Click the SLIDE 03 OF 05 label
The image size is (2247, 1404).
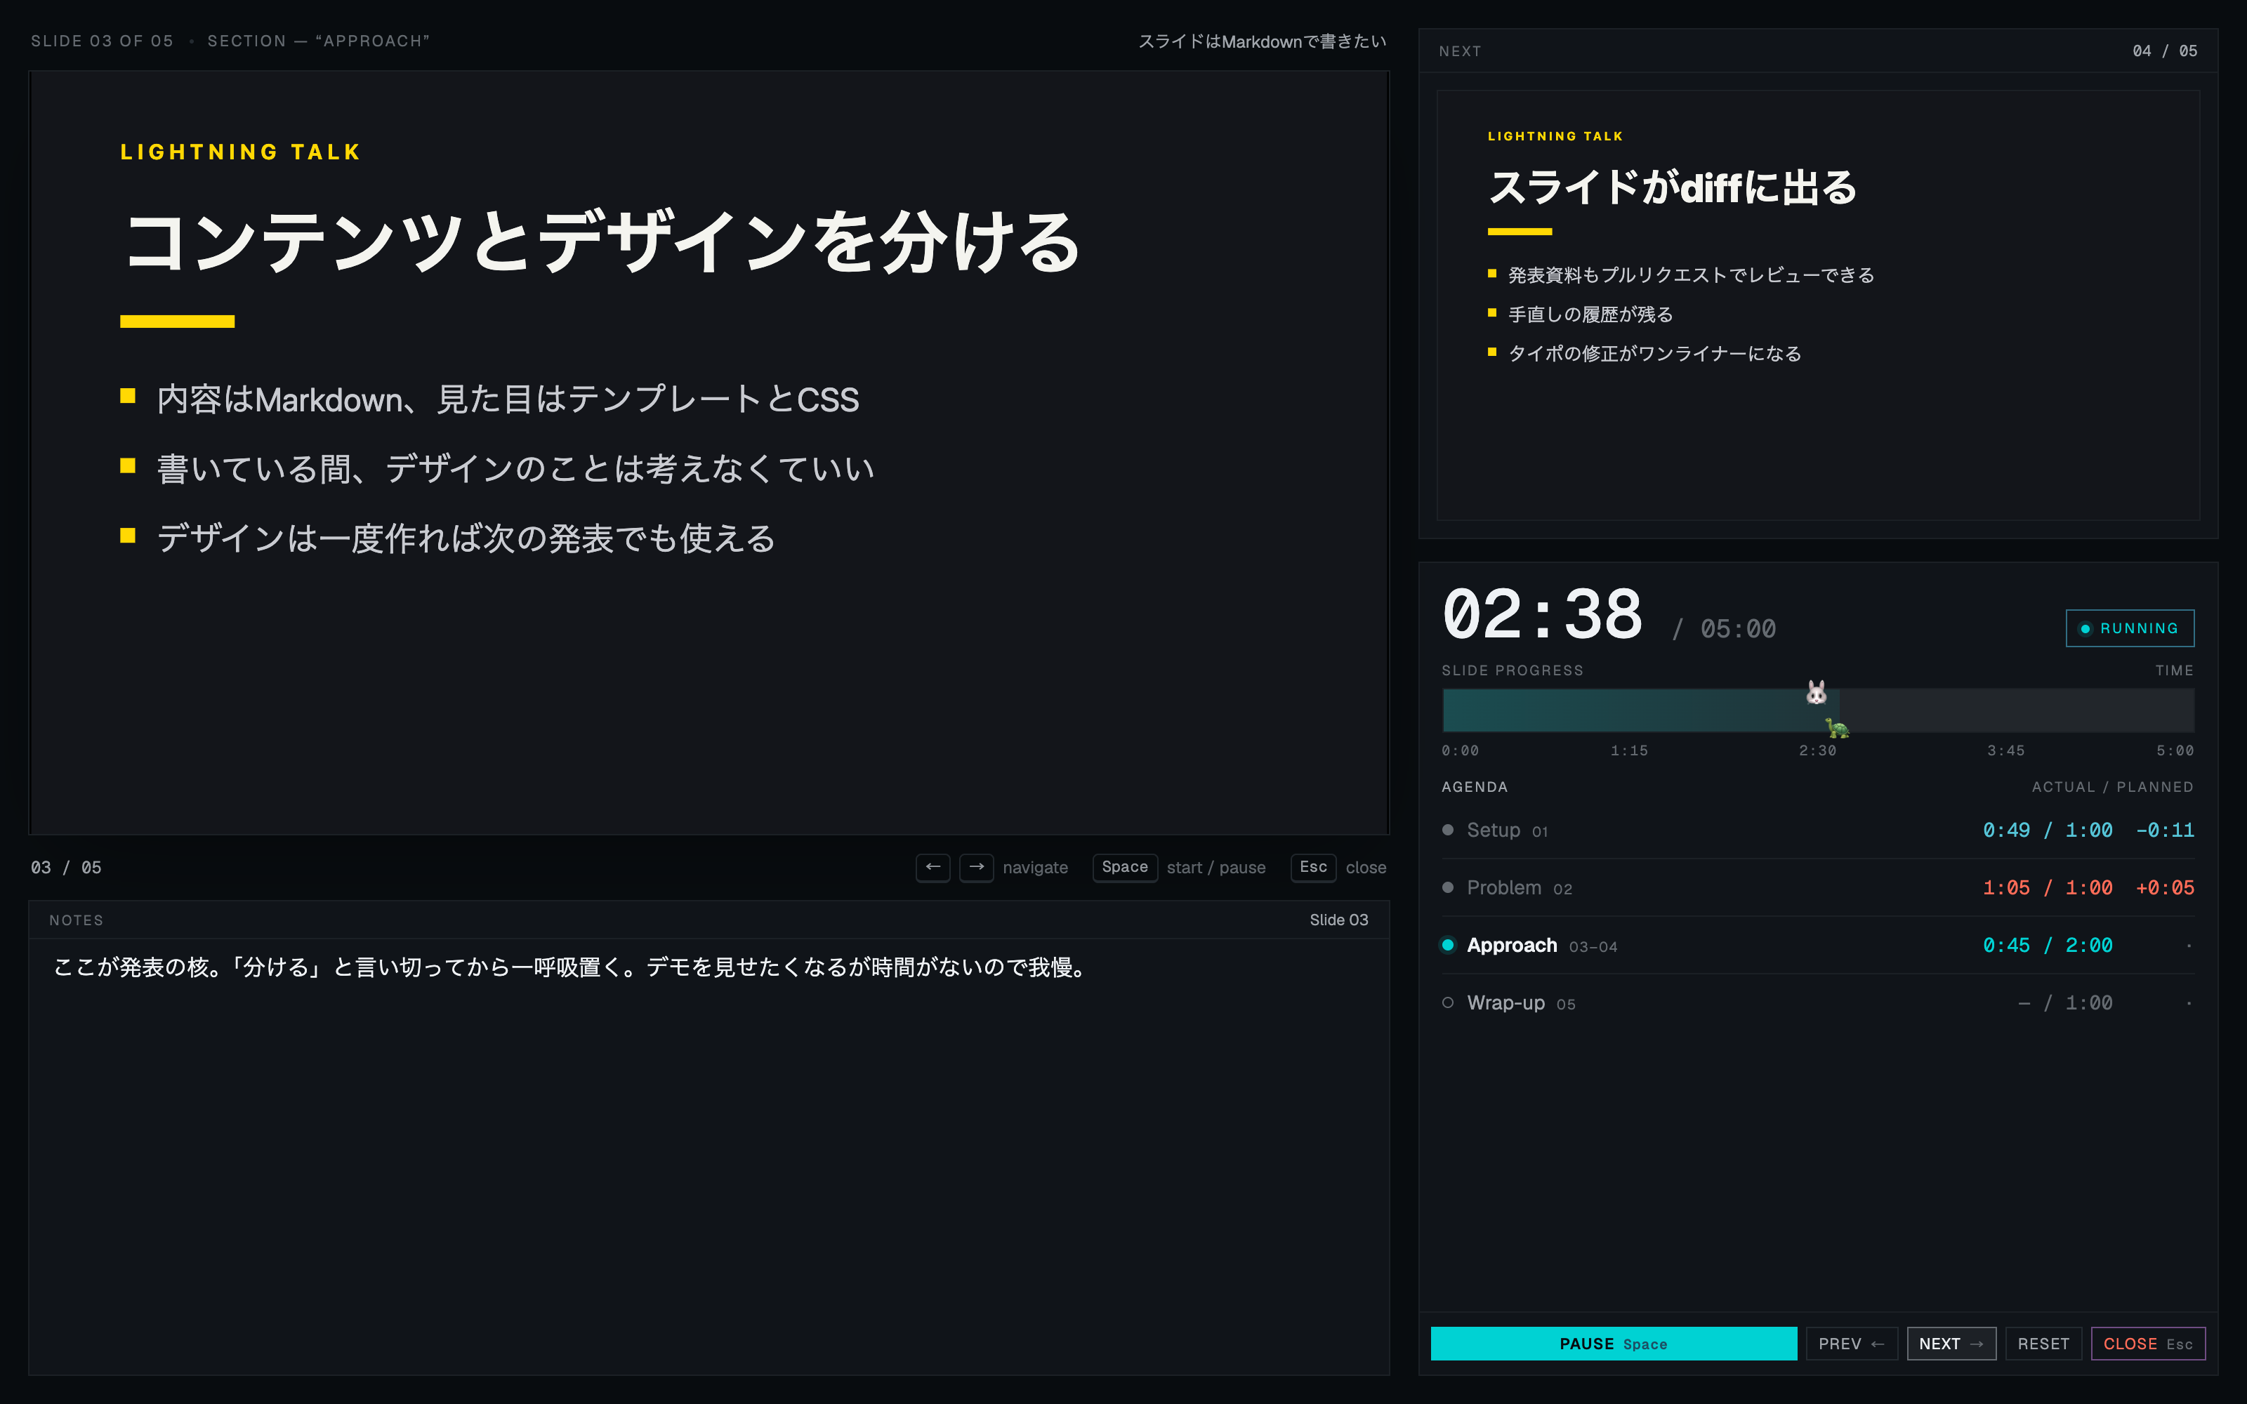click(x=102, y=41)
